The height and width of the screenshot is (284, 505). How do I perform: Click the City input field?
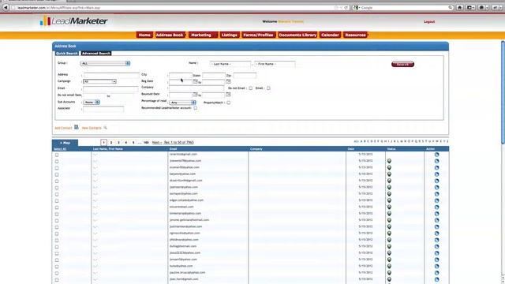click(181, 76)
